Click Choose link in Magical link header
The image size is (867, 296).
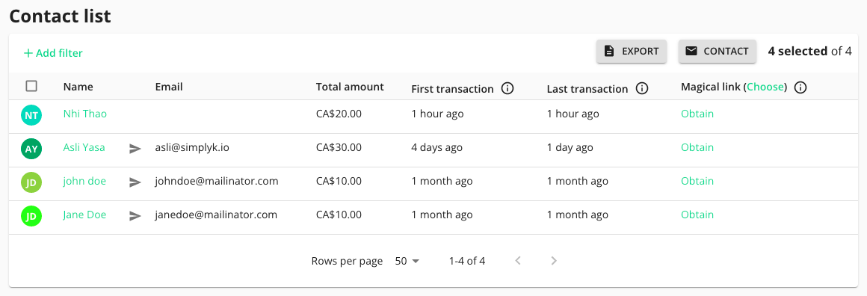(x=765, y=87)
